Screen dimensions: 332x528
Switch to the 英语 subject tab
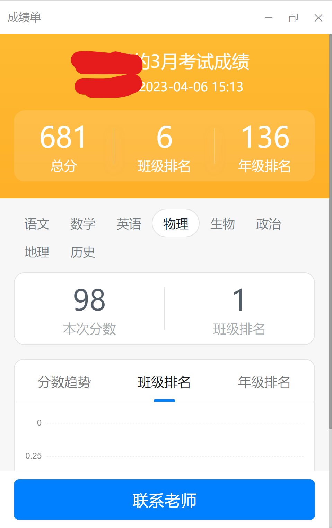129,224
